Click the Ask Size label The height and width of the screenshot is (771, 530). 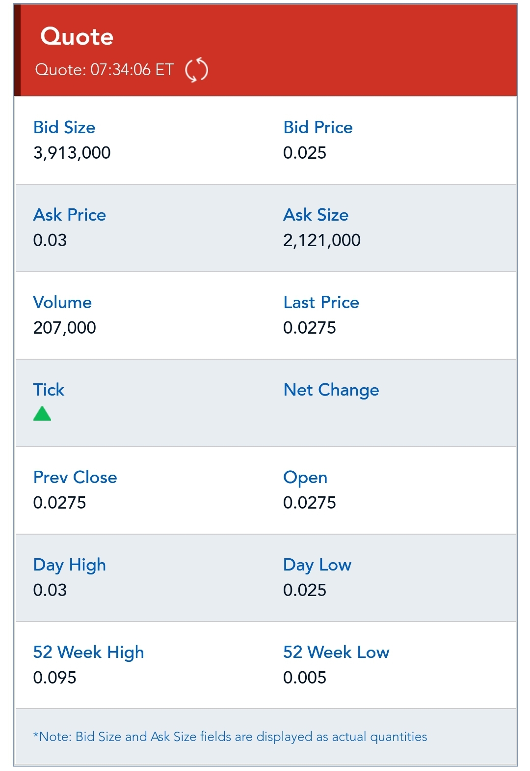[x=316, y=215]
